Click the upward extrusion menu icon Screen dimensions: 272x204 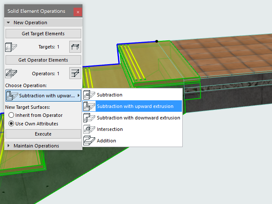89,106
